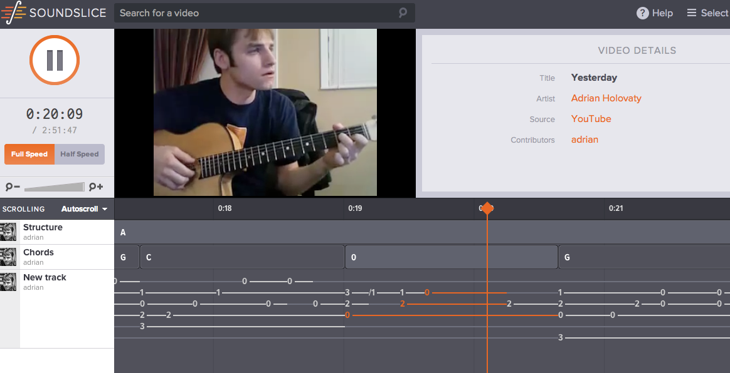
Task: Select the C chord block
Action: tap(242, 257)
